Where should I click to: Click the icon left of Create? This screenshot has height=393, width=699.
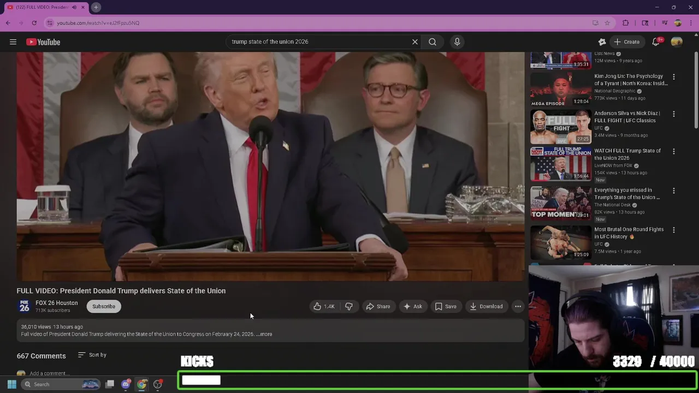click(x=602, y=41)
